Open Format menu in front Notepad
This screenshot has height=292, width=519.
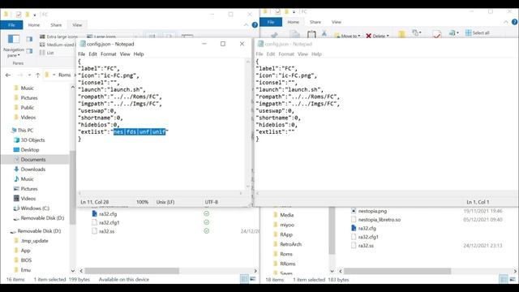108,54
